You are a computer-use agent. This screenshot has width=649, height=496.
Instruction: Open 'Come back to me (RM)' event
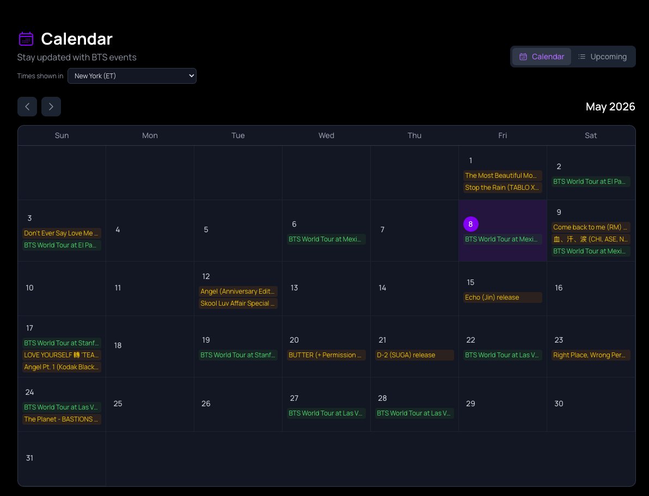tap(591, 227)
